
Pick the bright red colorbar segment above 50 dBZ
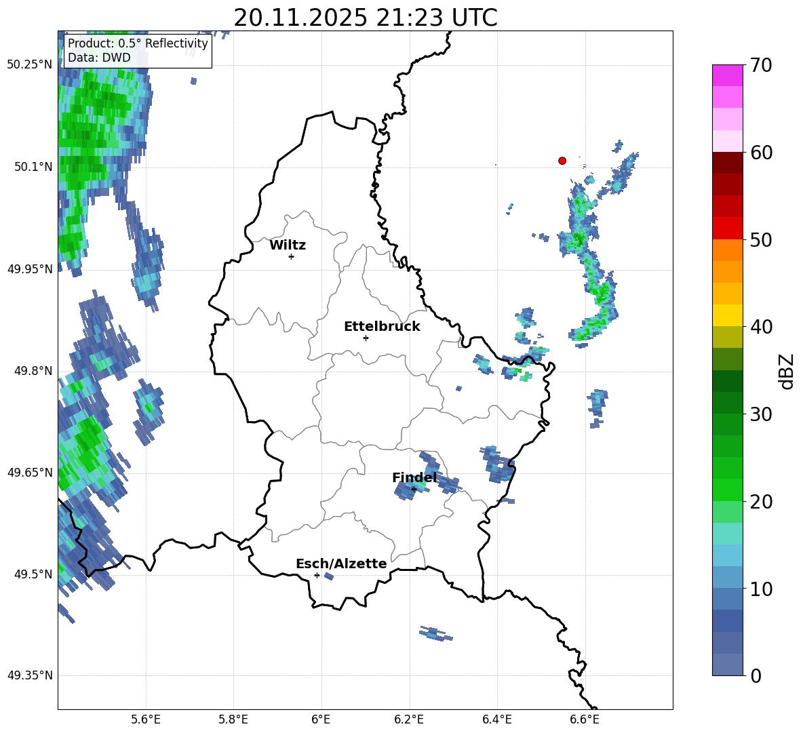pyautogui.click(x=727, y=229)
